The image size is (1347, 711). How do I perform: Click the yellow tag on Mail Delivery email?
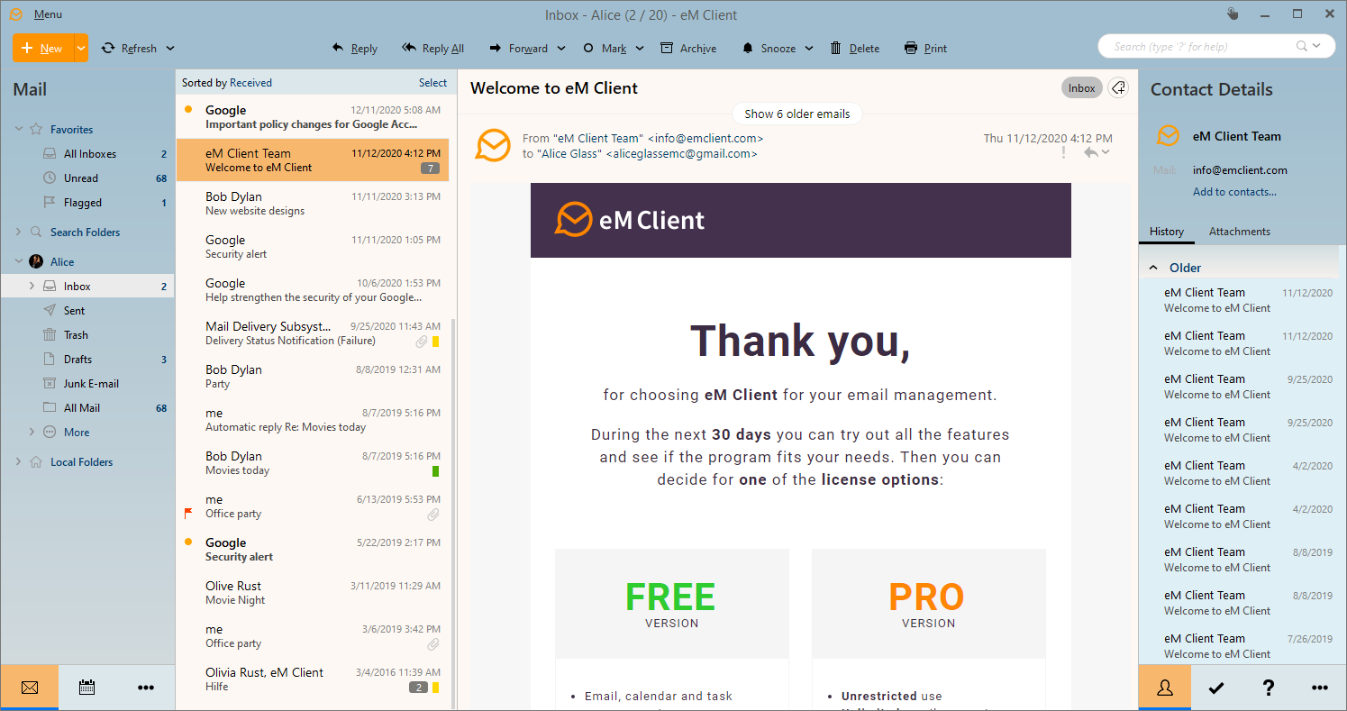point(436,342)
